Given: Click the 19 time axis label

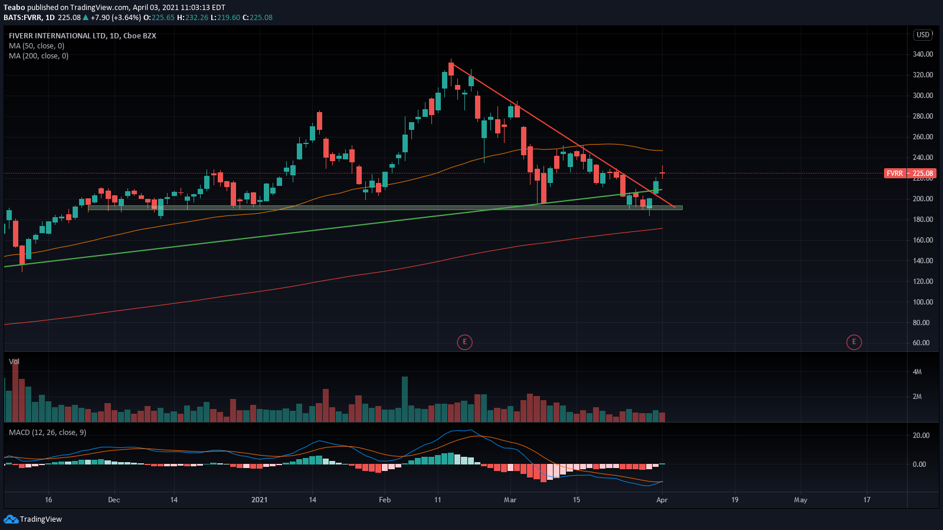Looking at the screenshot, I should pos(735,500).
